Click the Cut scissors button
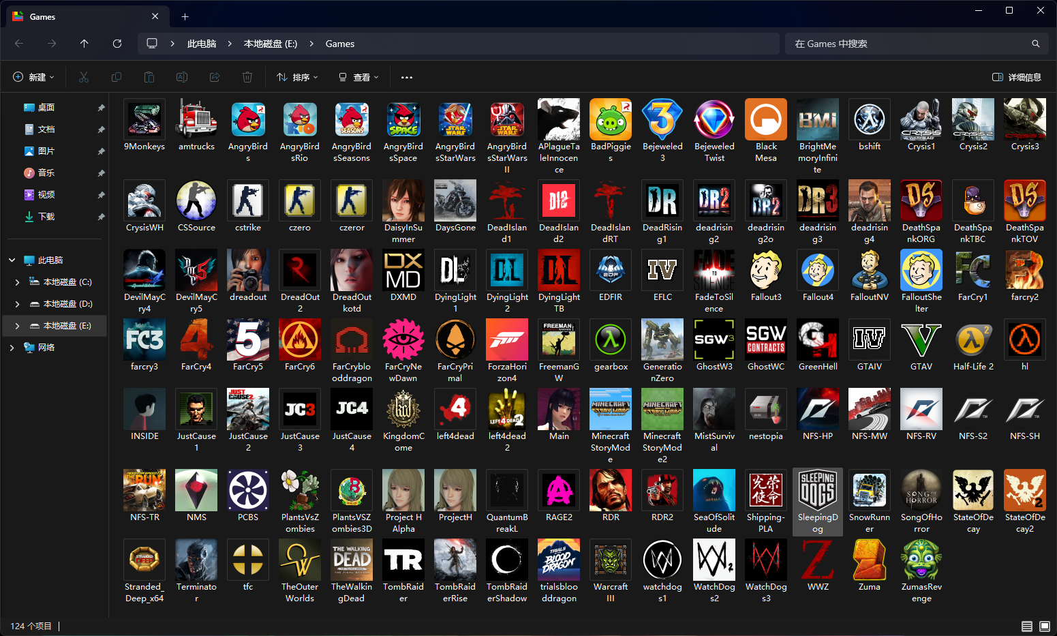The height and width of the screenshot is (636, 1057). [x=84, y=77]
